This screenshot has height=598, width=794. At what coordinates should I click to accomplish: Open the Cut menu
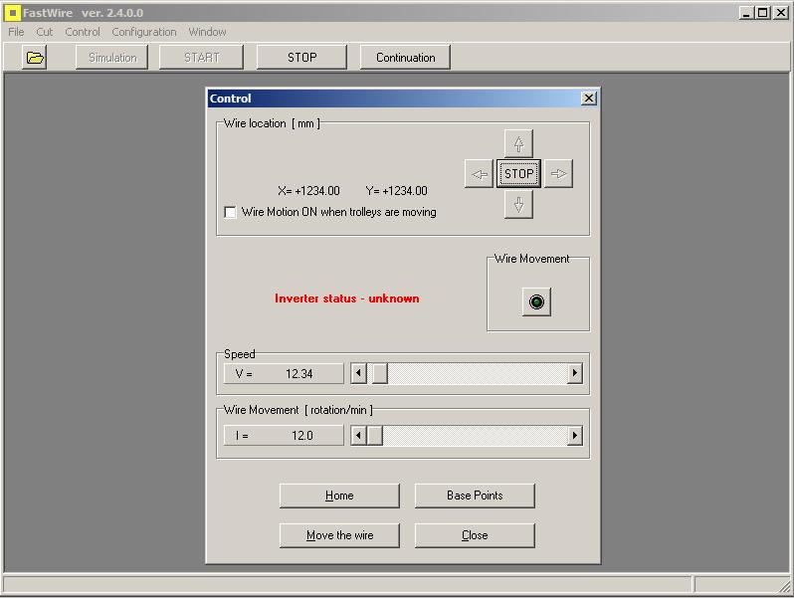45,32
